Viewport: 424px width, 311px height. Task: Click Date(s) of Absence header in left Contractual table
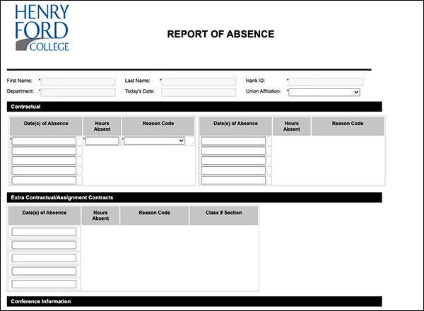46,127
